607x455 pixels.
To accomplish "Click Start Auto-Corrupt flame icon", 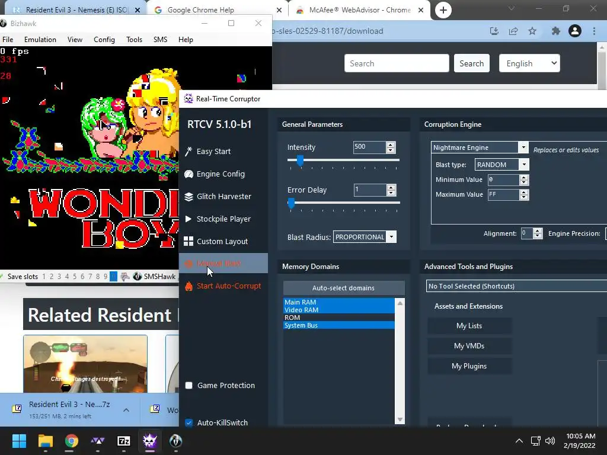I will click(x=189, y=286).
